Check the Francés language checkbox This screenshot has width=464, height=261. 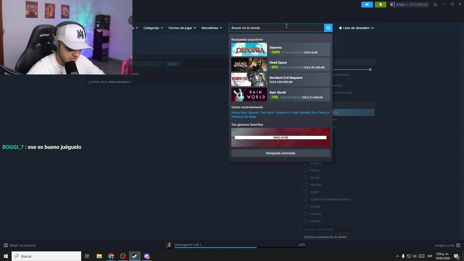click(305, 214)
